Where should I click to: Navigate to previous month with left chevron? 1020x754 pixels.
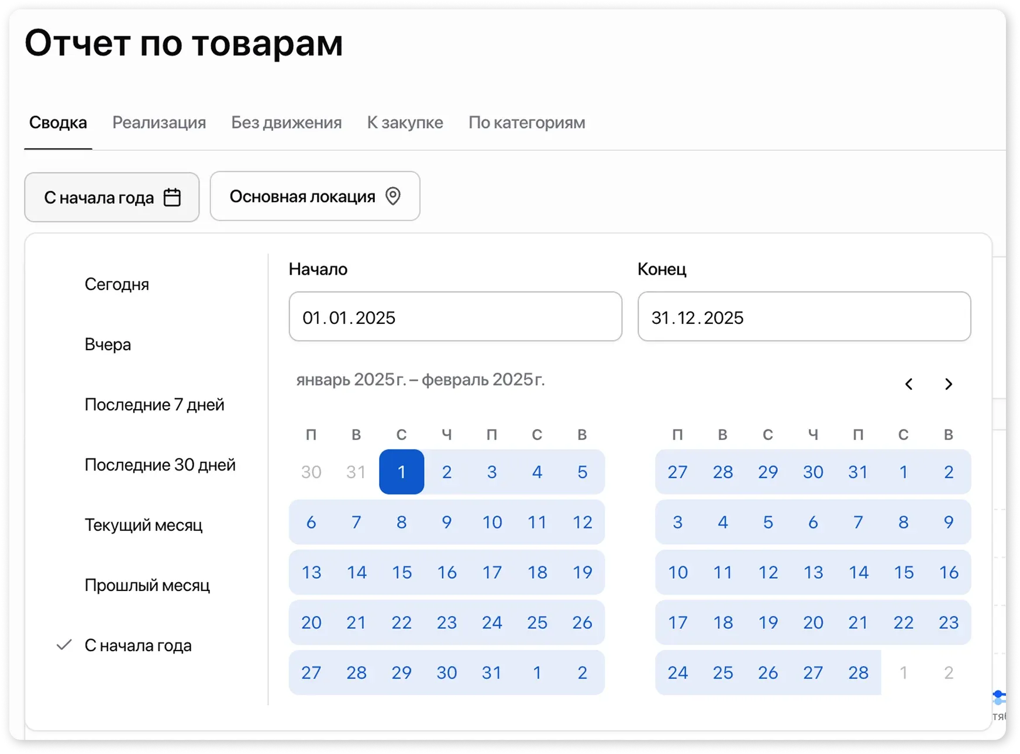pos(909,385)
